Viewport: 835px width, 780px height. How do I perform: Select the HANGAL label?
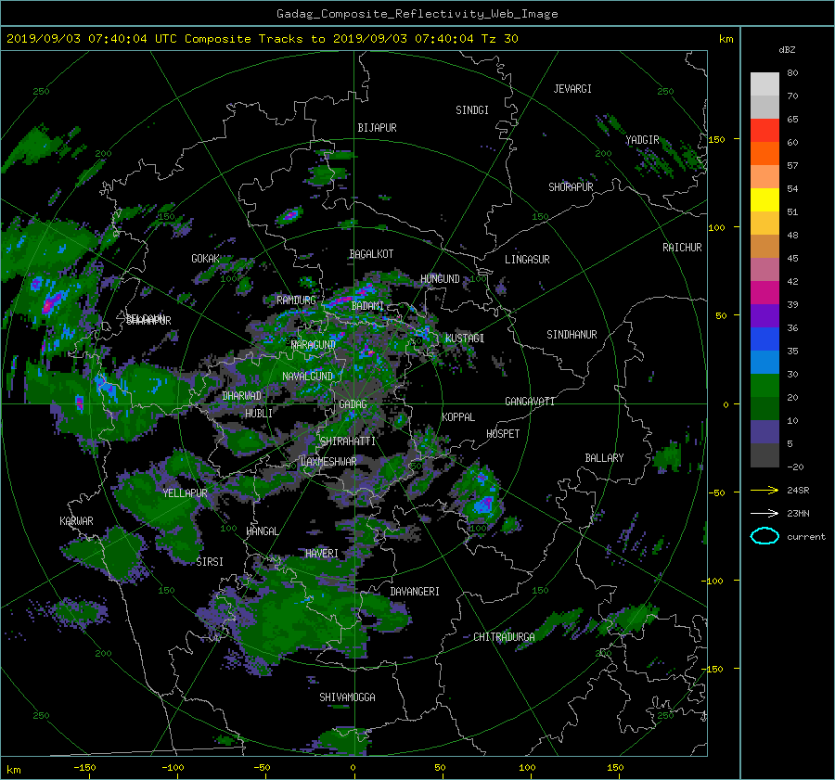click(263, 531)
